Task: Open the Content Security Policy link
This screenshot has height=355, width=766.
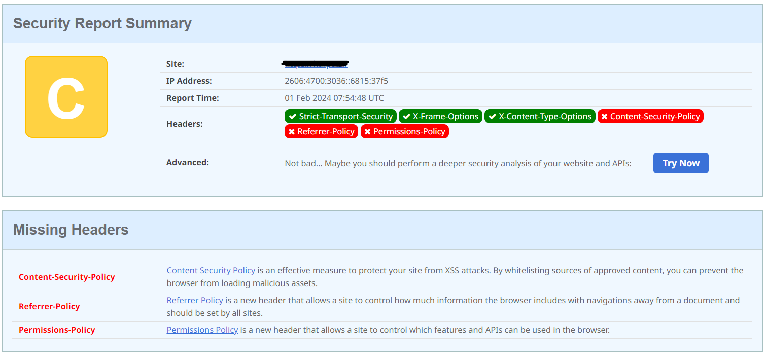Action: coord(211,270)
